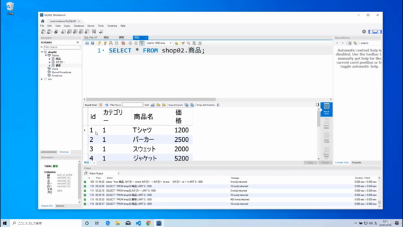
Task: Open the Scripting menu
Action: pyautogui.click(x=112, y=26)
